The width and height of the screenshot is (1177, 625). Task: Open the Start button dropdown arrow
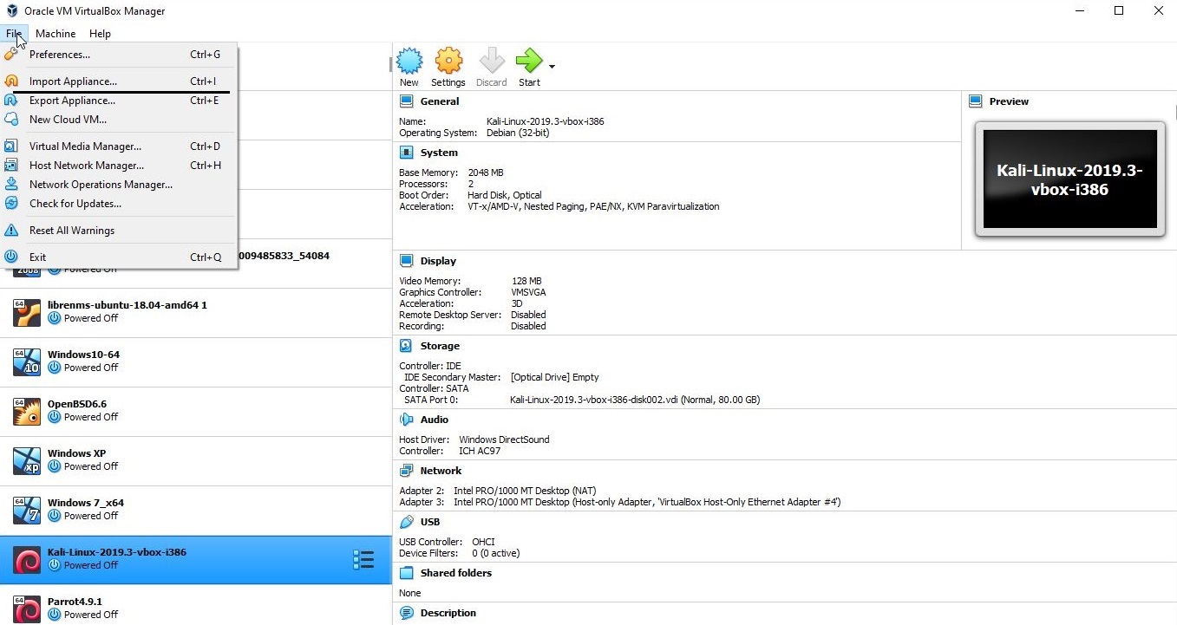(x=552, y=66)
